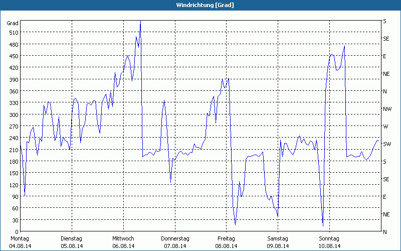
Task: Click the S compass label at the 180 level
Action: click(x=384, y=162)
